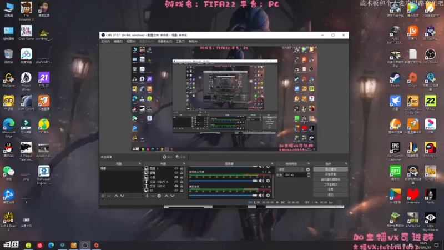The width and height of the screenshot is (444, 250).
Task: Click 退出 exit button in Controls
Action: click(x=330, y=195)
